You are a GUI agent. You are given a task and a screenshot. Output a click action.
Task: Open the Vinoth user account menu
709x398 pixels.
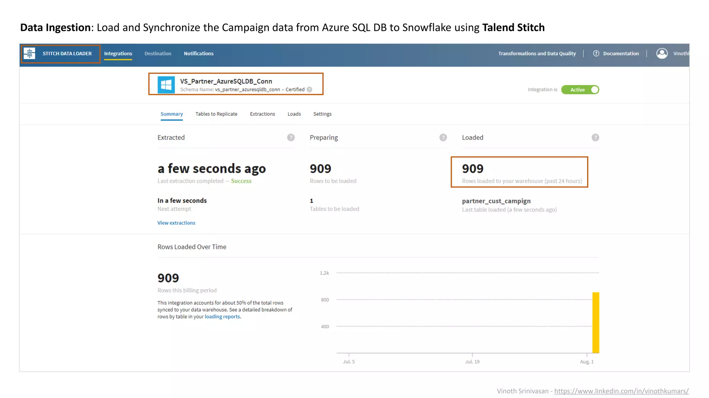point(681,54)
